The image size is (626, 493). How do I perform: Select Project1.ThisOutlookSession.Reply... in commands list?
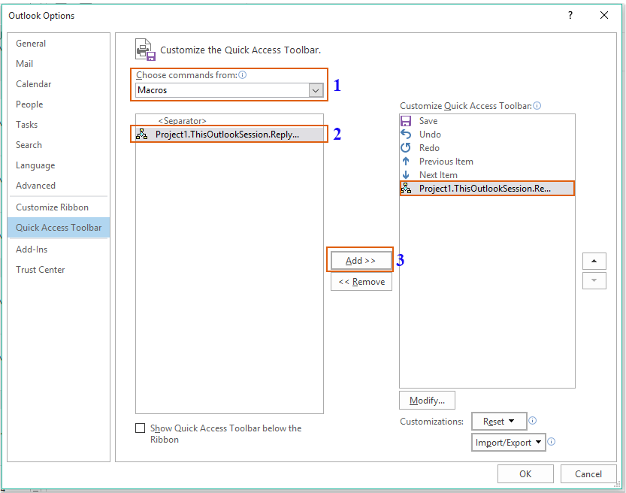[x=229, y=135]
